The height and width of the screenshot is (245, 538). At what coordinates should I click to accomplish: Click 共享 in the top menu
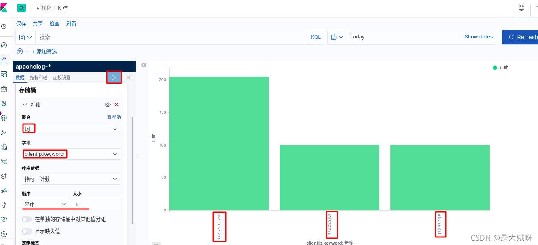(x=38, y=24)
